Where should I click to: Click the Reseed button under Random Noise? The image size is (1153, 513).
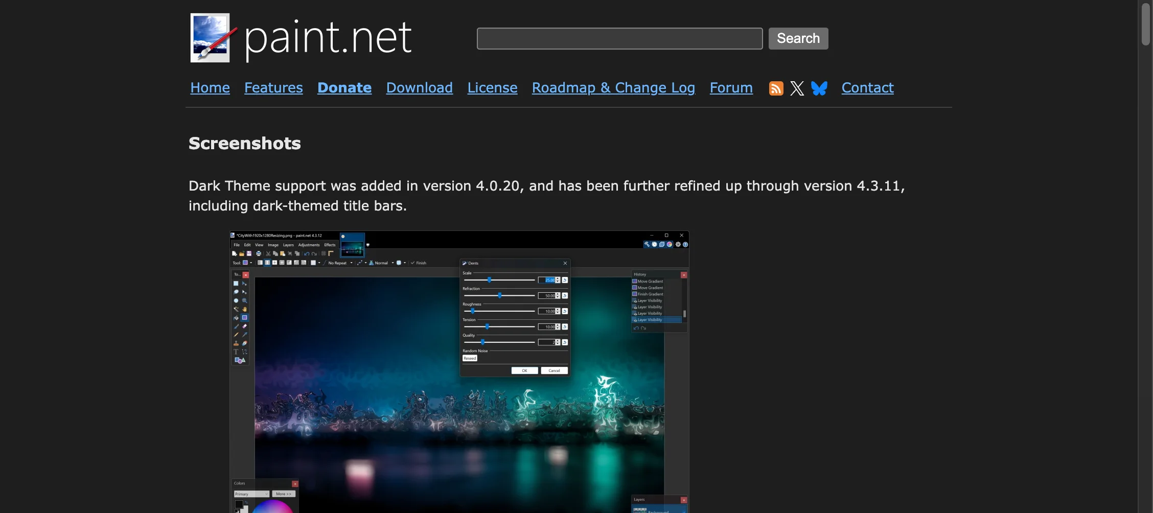pyautogui.click(x=470, y=359)
